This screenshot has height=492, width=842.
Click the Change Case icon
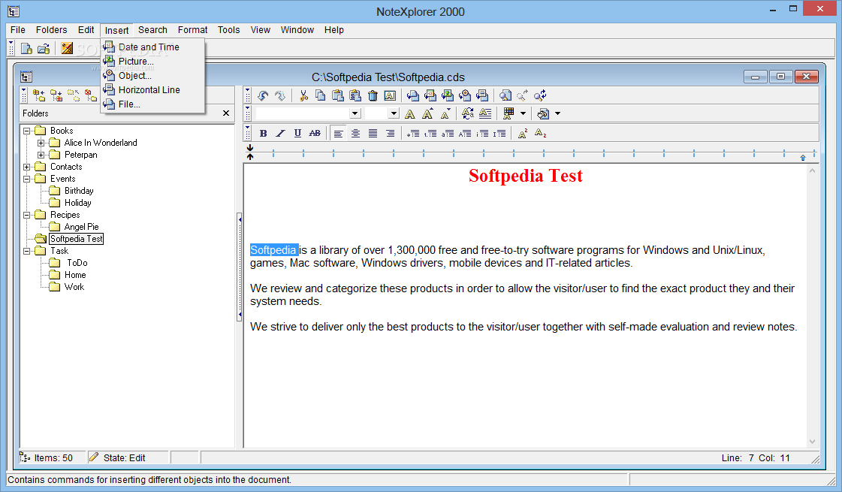click(468, 113)
